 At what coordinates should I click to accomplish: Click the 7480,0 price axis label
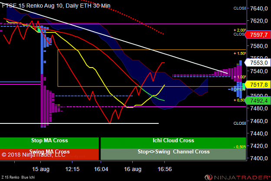coord(259,108)
